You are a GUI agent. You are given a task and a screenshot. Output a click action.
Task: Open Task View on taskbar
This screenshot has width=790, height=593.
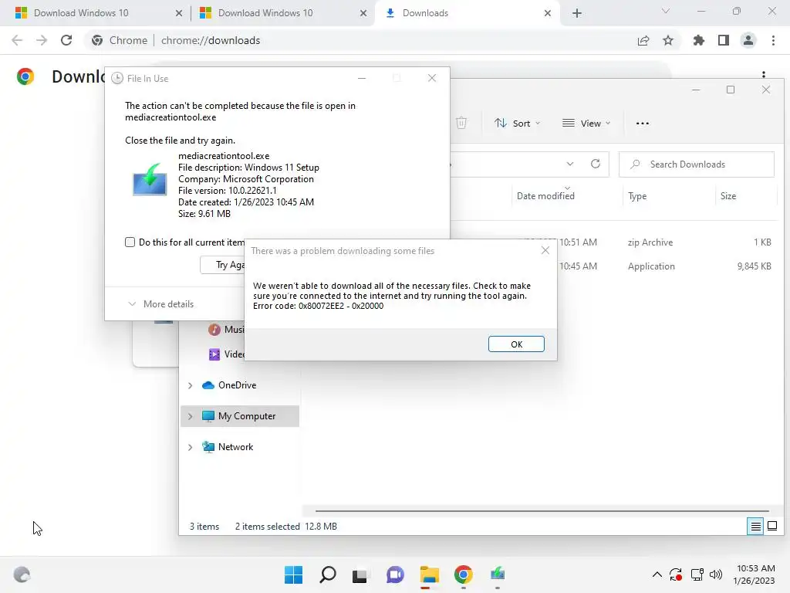click(x=360, y=574)
